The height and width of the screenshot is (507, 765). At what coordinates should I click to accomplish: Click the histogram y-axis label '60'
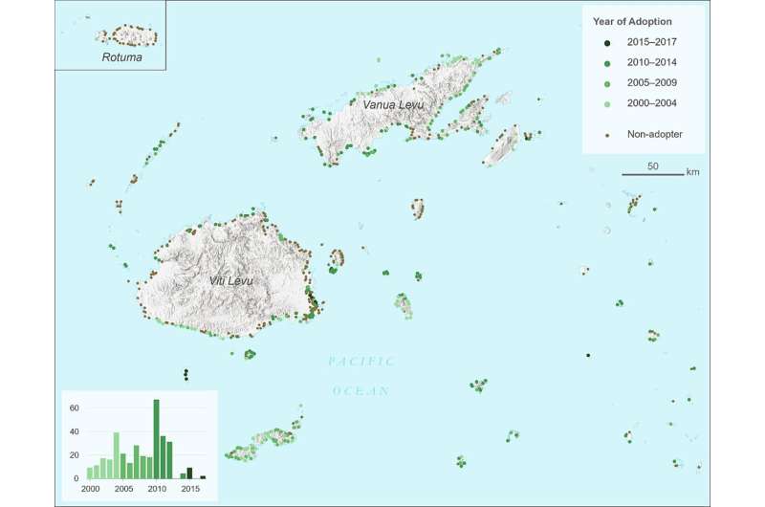pyautogui.click(x=75, y=408)
